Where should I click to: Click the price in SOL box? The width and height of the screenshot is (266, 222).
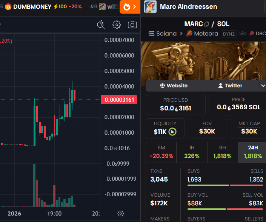238,105
